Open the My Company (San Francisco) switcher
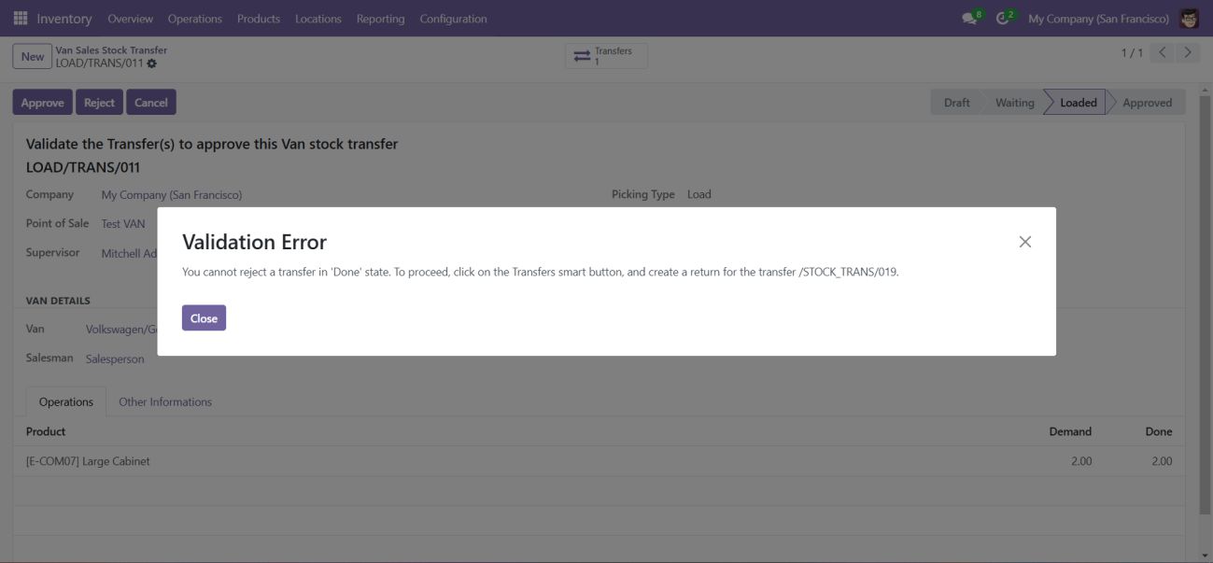Image resolution: width=1213 pixels, height=563 pixels. [x=1098, y=19]
